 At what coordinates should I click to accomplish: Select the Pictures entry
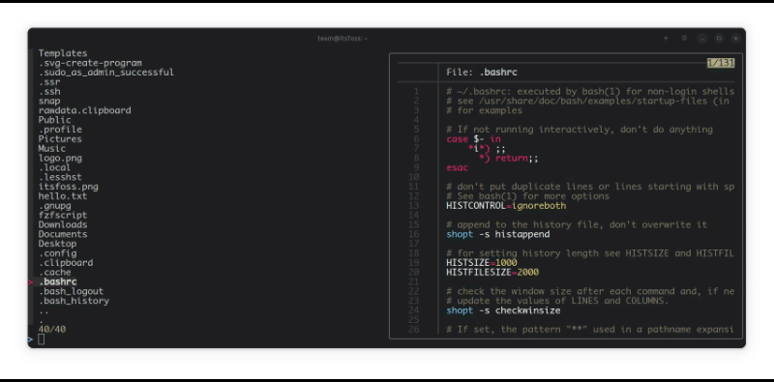pyautogui.click(x=60, y=139)
